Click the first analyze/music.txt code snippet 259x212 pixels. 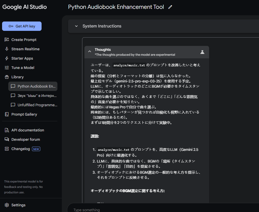pos(129,65)
